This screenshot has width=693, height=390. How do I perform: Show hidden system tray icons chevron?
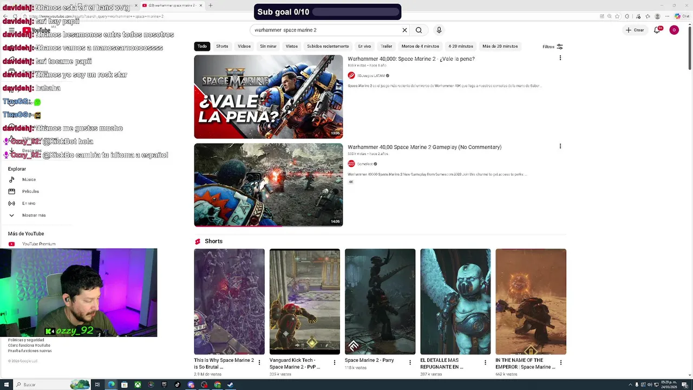pyautogui.click(x=630, y=385)
